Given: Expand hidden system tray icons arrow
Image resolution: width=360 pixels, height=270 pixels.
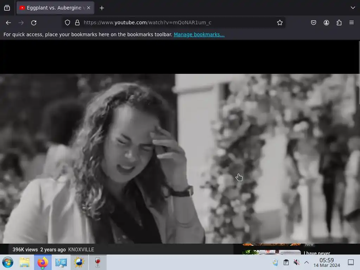Looking at the screenshot, I should pyautogui.click(x=307, y=262).
